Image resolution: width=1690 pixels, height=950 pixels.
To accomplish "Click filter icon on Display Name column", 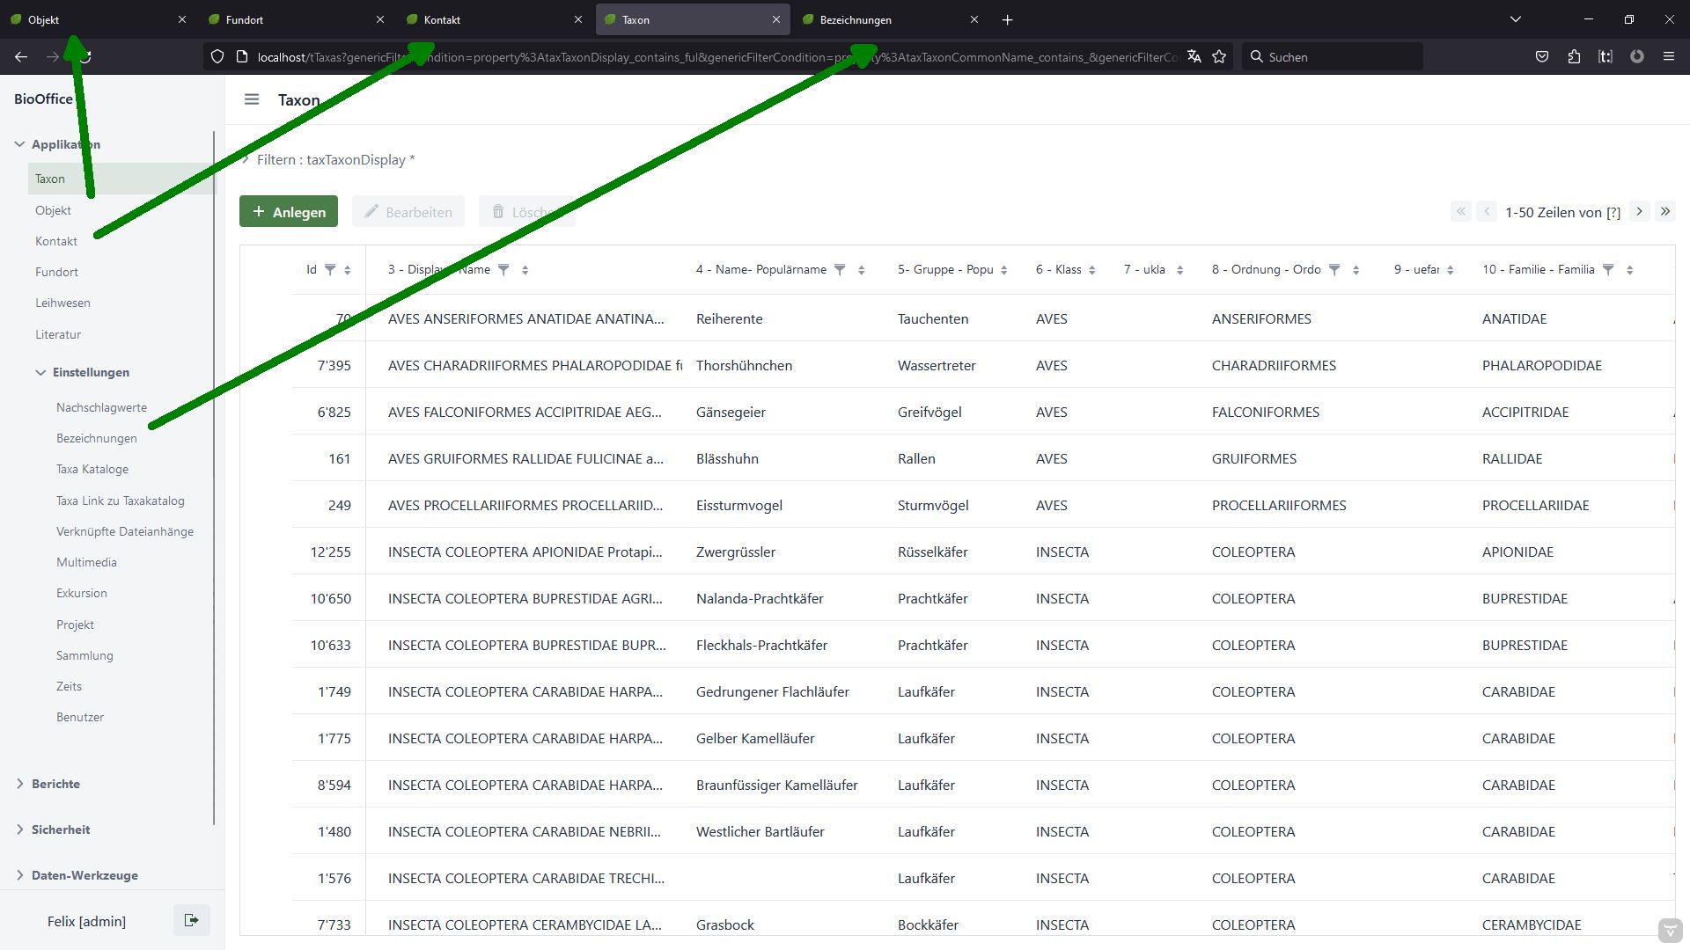I will pyautogui.click(x=503, y=270).
